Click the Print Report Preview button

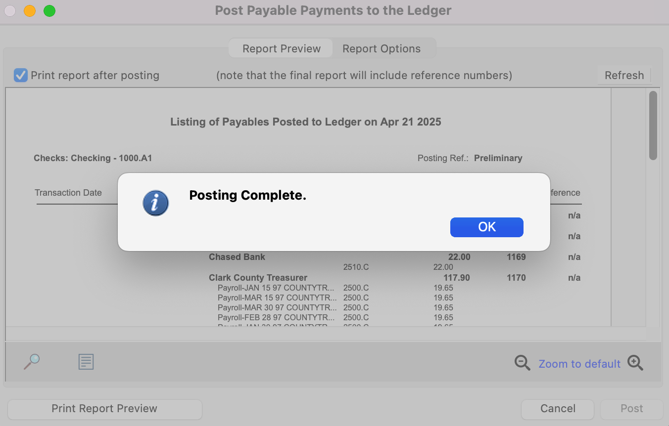click(x=104, y=409)
